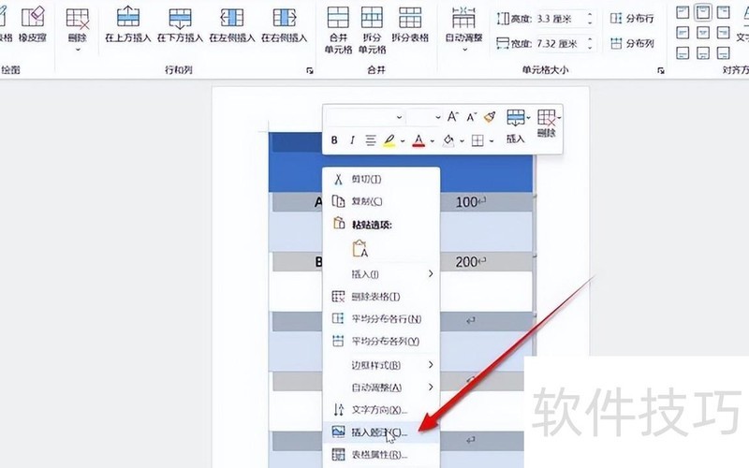749x468 pixels.
Task: Click 删除 button in mini toolbar
Action: click(547, 124)
